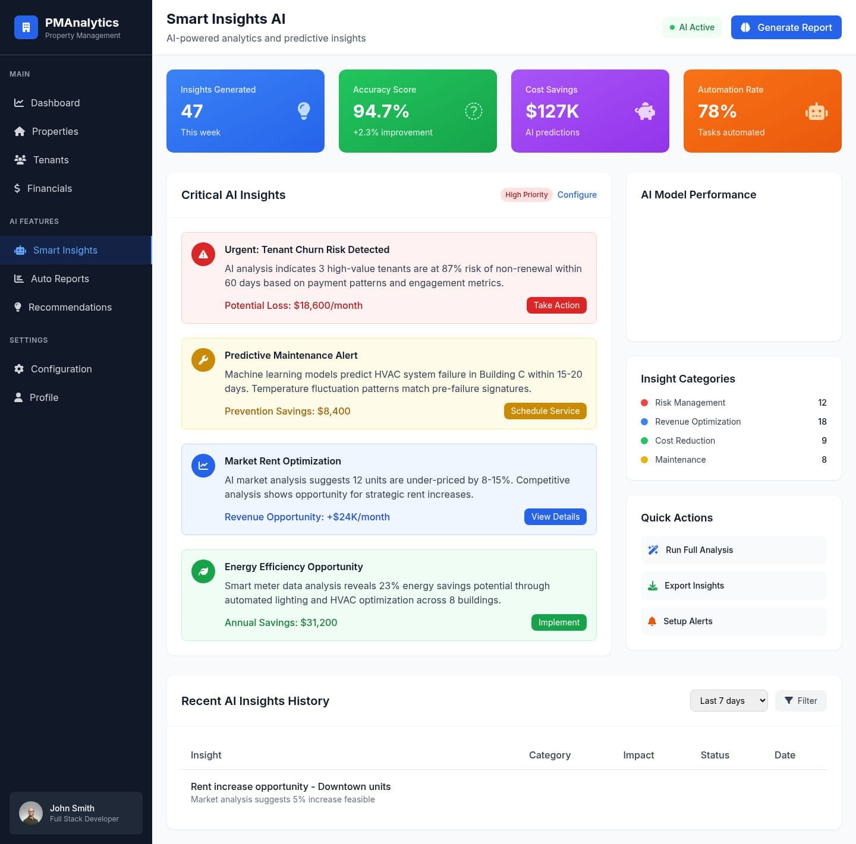Click the bell icon beside Setup Alerts
The height and width of the screenshot is (844, 856).
pyautogui.click(x=652, y=621)
